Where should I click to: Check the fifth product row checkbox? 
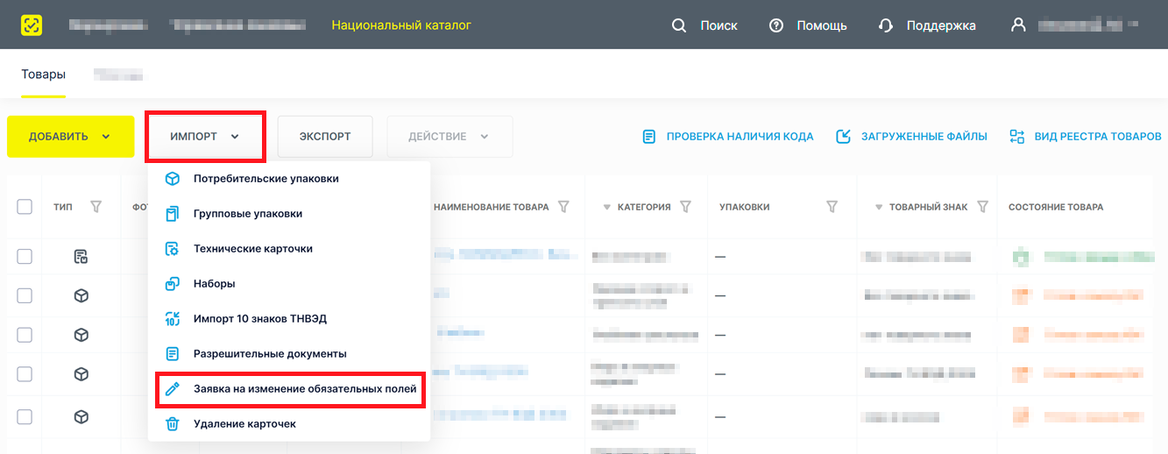pyautogui.click(x=25, y=416)
